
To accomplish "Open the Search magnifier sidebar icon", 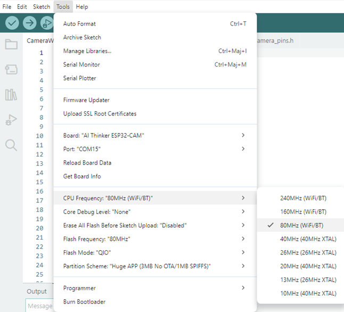I will 11,145.
